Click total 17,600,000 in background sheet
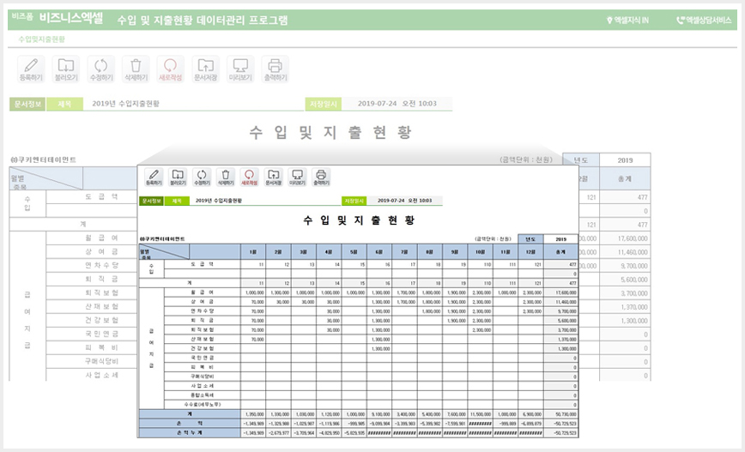This screenshot has height=452, width=745. [633, 238]
